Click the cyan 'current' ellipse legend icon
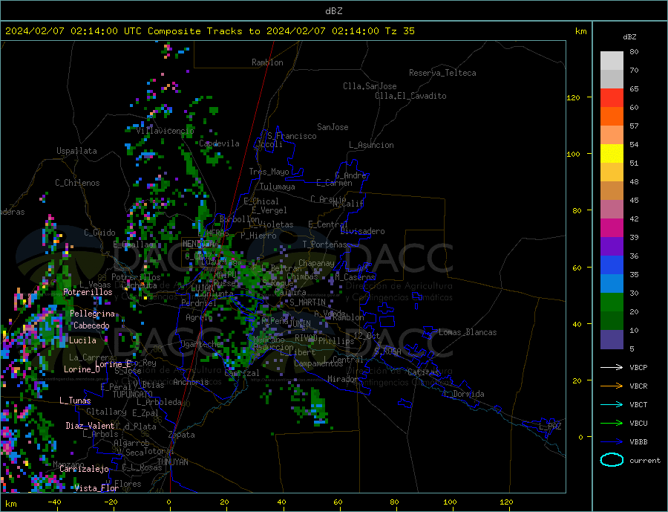This screenshot has height=512, width=668. [612, 460]
